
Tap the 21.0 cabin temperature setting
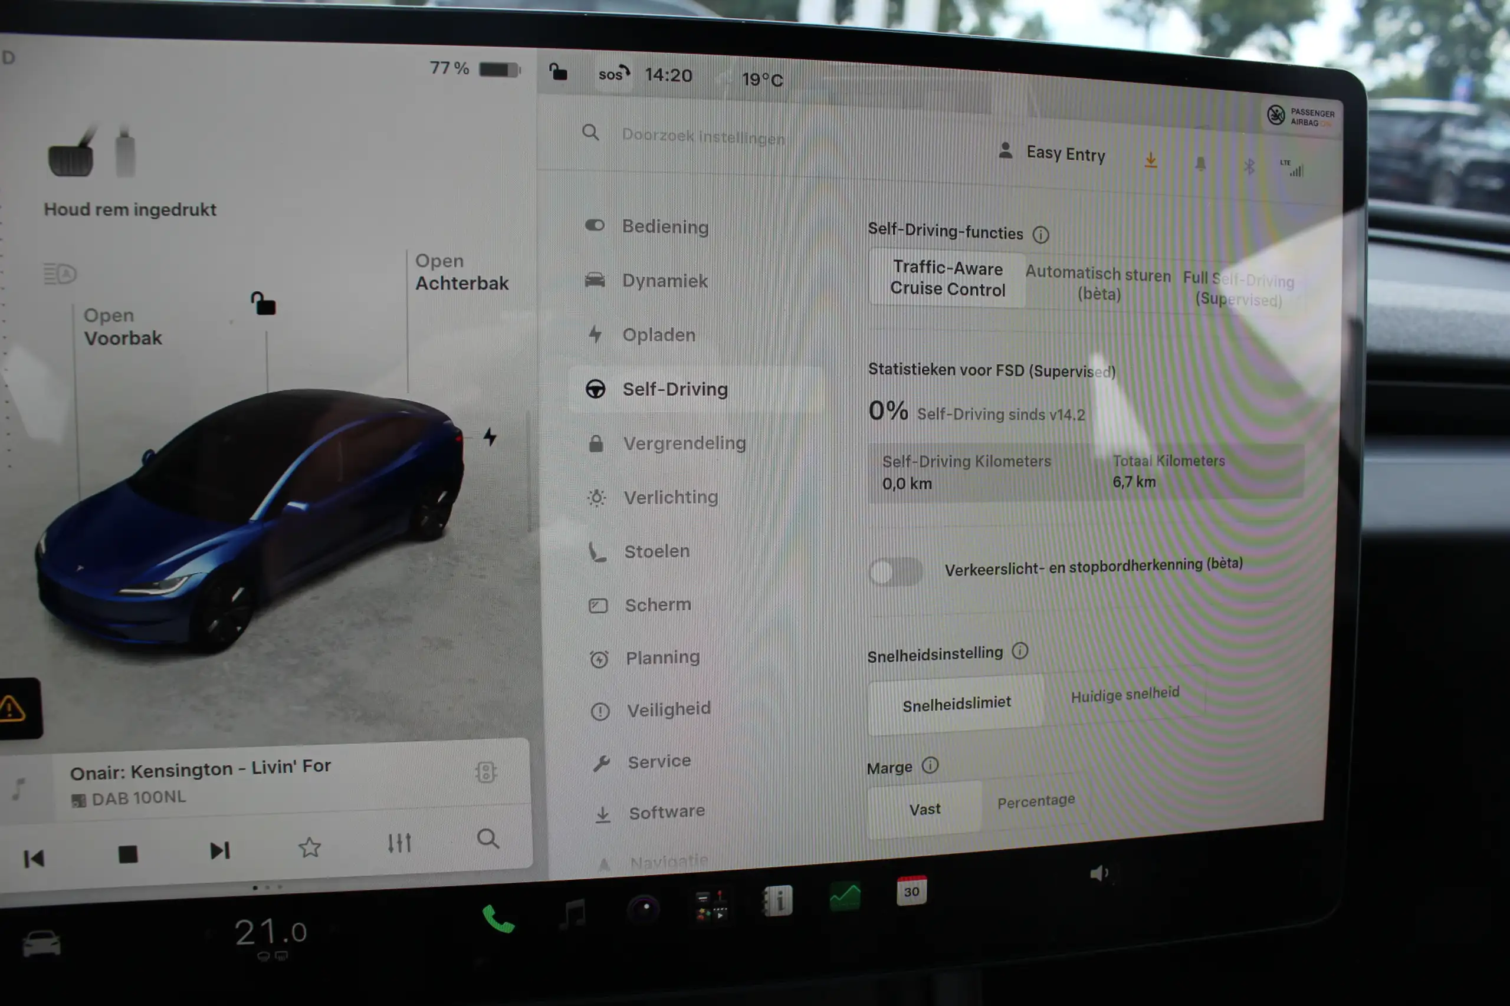coord(271,932)
